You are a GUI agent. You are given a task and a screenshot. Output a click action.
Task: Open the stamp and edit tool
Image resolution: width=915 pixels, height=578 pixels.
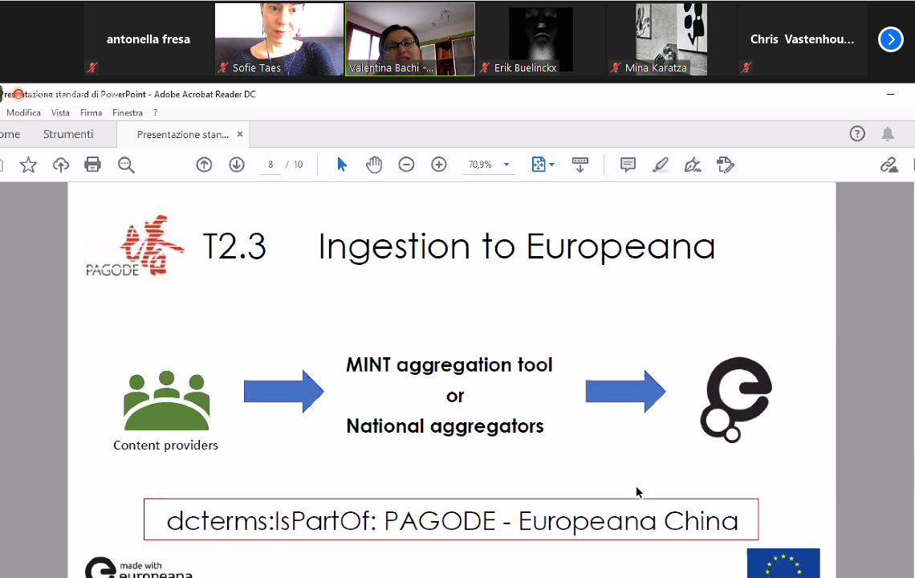[x=726, y=165]
